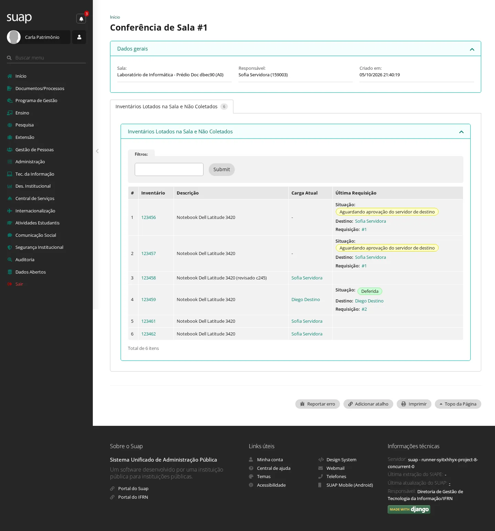Open Diego Destino carga atual link
495x531 pixels.
(306, 299)
